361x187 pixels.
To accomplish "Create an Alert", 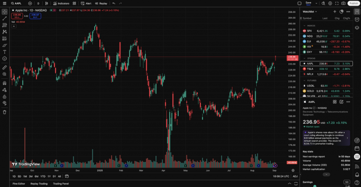I will click(x=86, y=4).
